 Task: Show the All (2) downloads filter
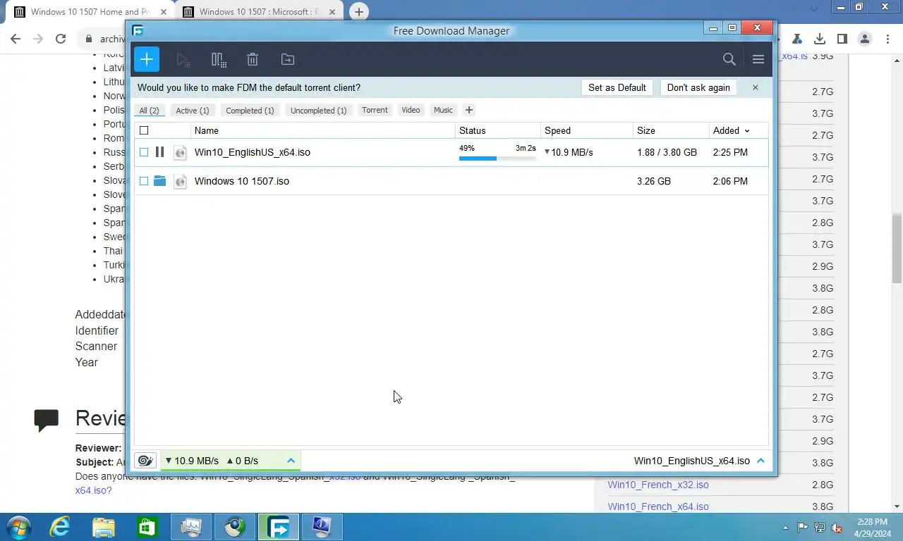point(149,111)
